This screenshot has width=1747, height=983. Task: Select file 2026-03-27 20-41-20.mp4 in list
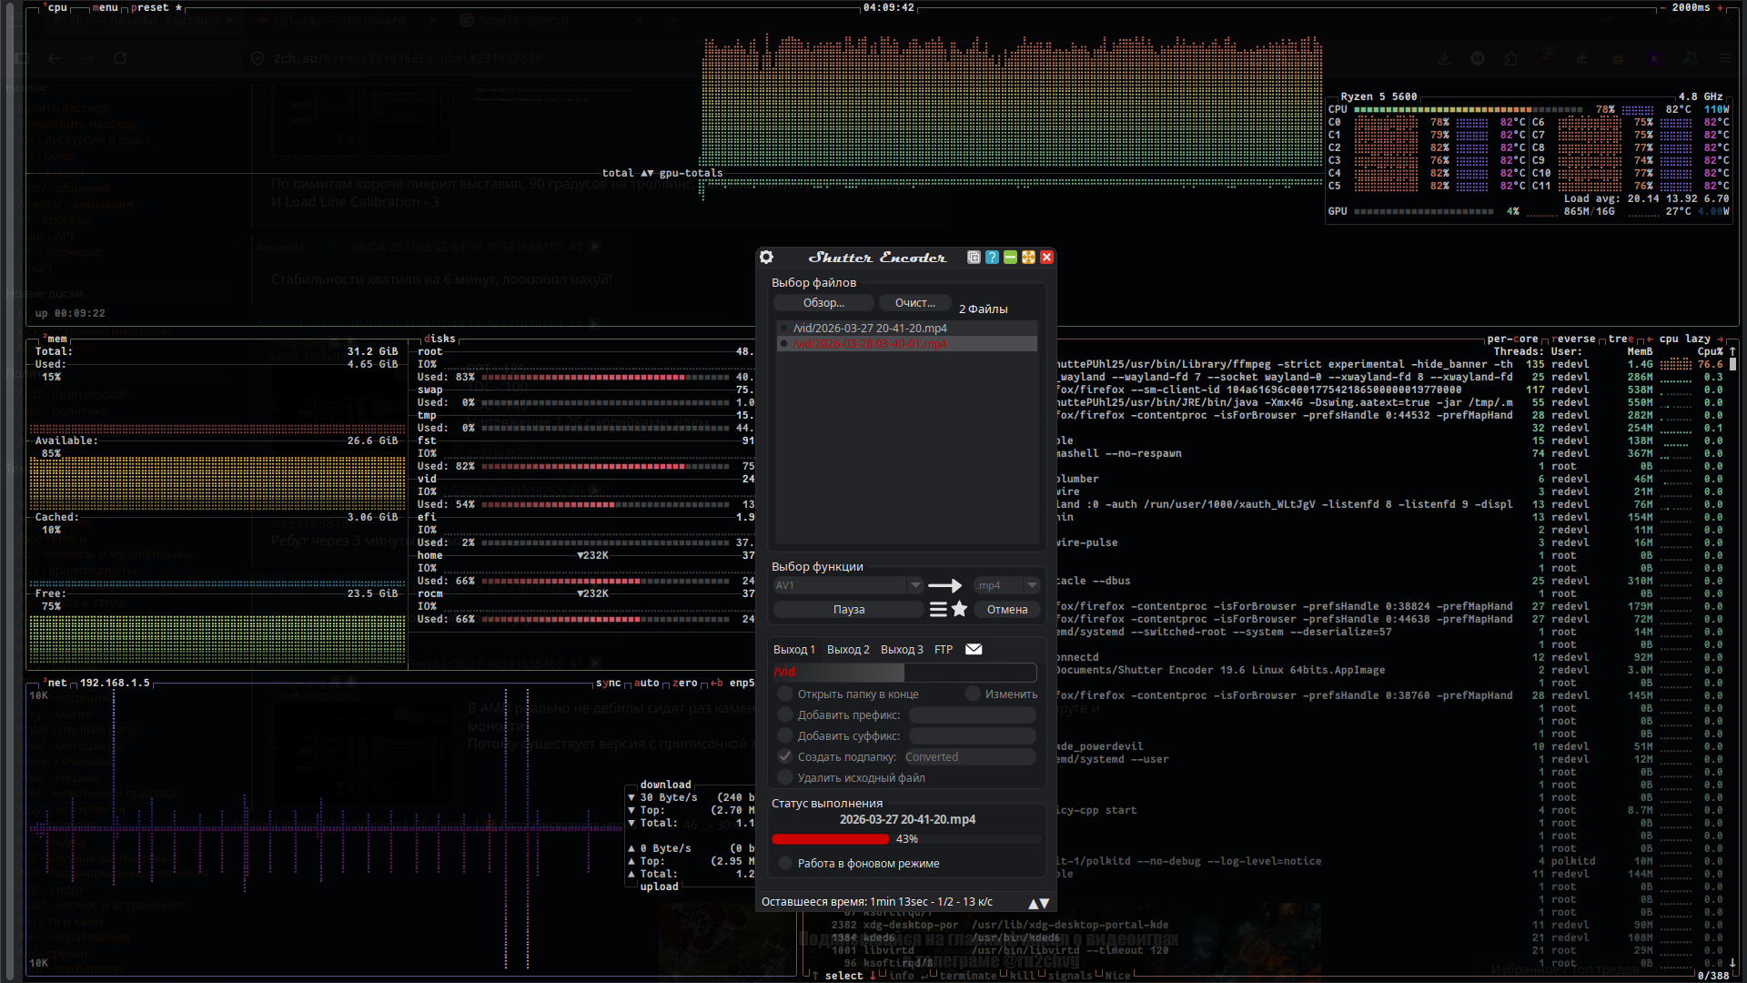tap(870, 328)
